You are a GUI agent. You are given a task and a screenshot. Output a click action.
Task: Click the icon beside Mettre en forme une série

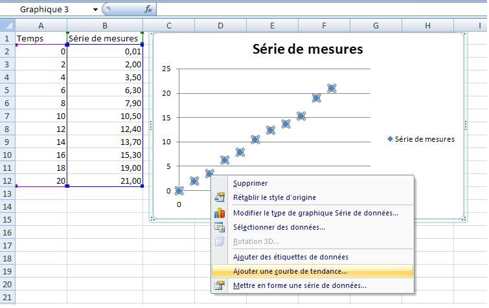pos(220,285)
